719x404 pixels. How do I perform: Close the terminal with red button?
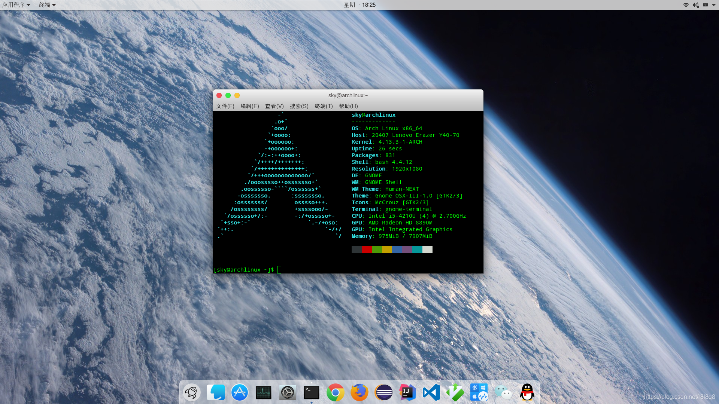click(x=219, y=95)
